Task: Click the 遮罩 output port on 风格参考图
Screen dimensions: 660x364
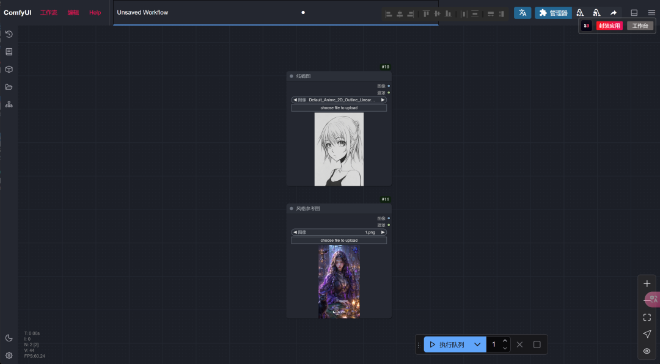Action: pyautogui.click(x=389, y=225)
